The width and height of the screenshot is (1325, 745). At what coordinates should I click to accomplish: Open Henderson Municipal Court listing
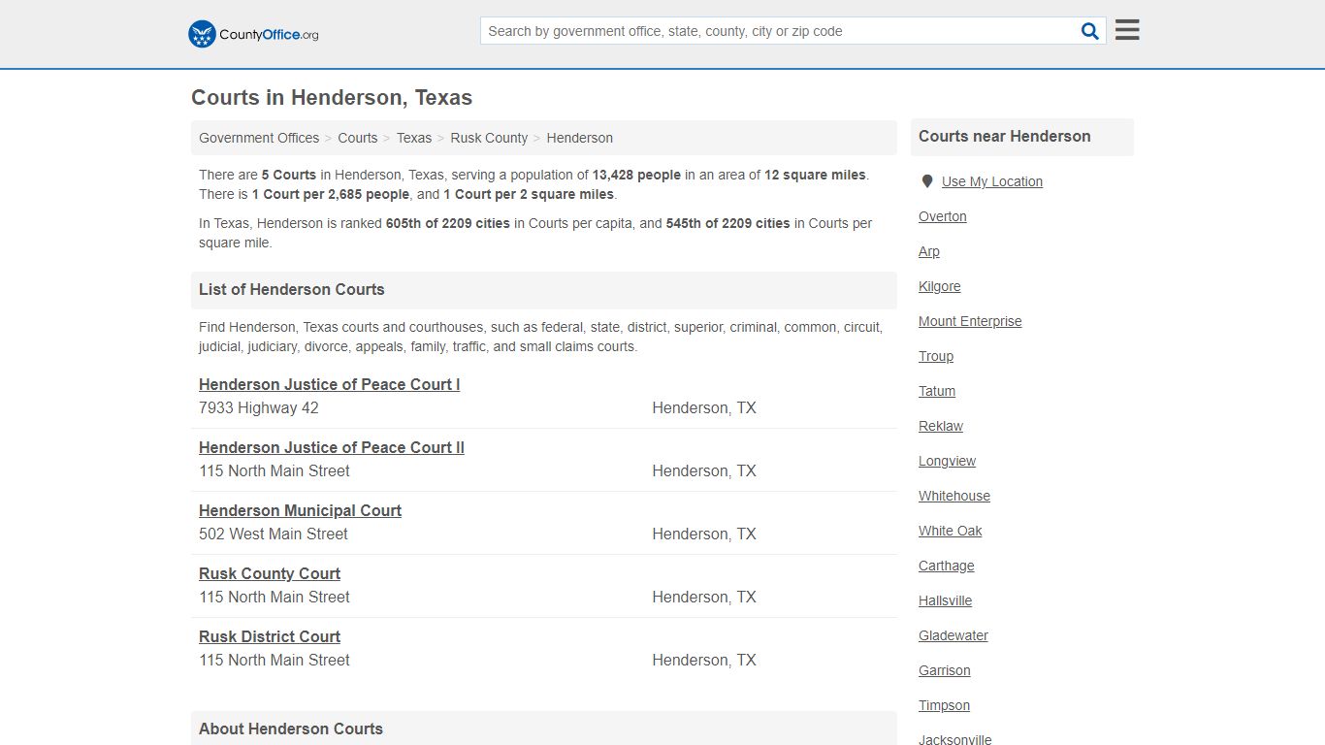point(300,510)
